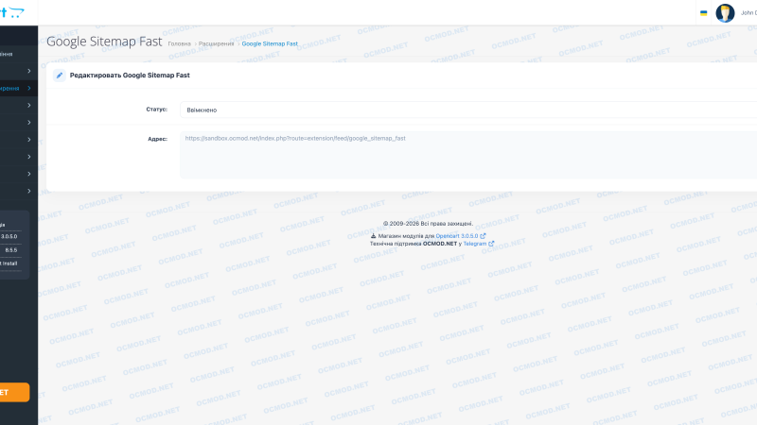Click external-link icon next to Telegram

pos(491,244)
